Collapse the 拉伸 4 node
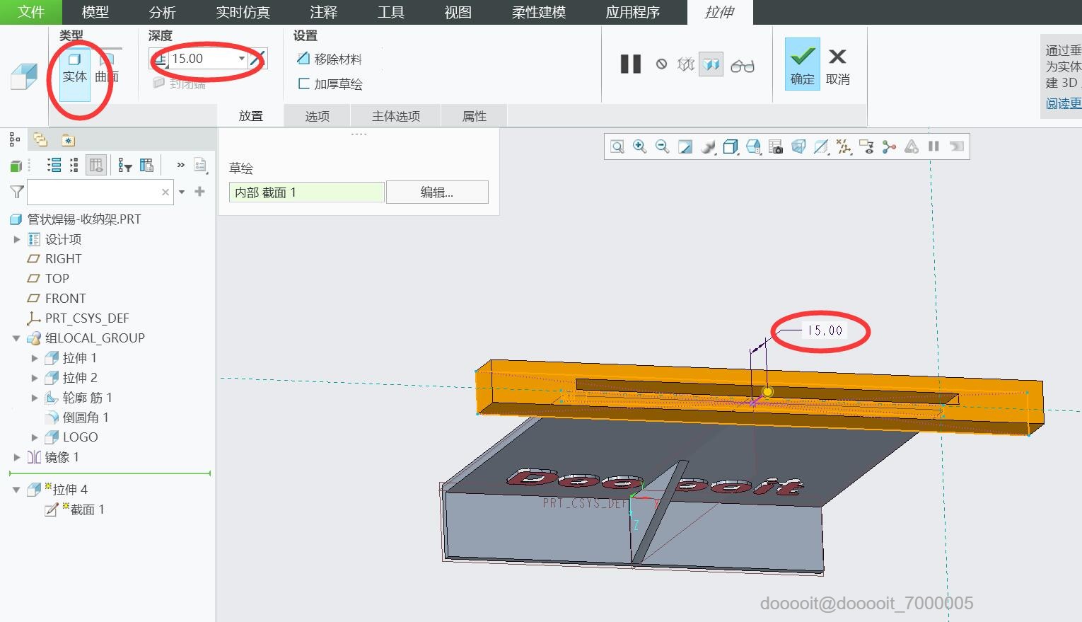The image size is (1082, 622). [x=17, y=490]
